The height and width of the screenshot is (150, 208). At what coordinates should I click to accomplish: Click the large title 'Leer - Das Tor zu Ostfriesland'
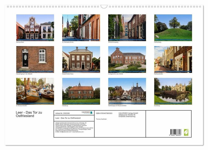click(x=29, y=114)
